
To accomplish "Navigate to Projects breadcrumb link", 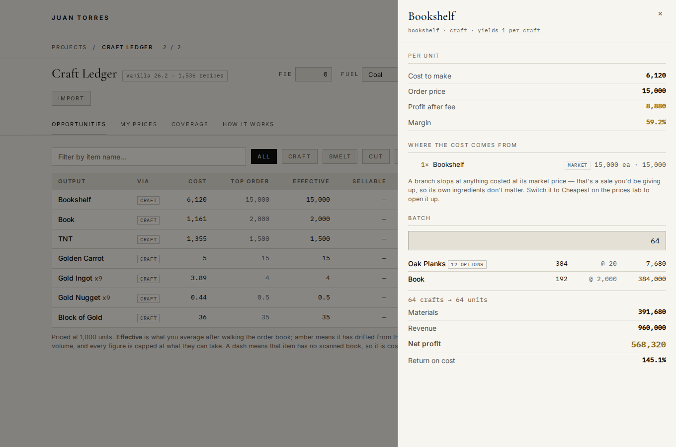I will pyautogui.click(x=69, y=47).
